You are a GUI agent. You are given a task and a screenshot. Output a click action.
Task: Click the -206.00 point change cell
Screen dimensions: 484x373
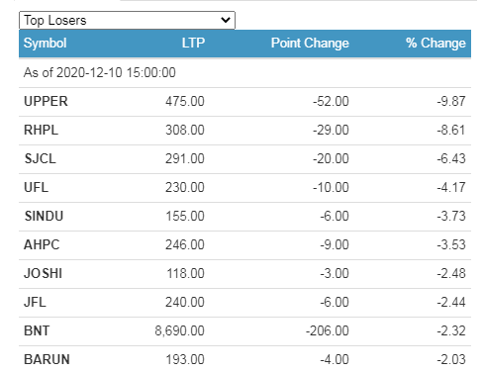point(328,330)
